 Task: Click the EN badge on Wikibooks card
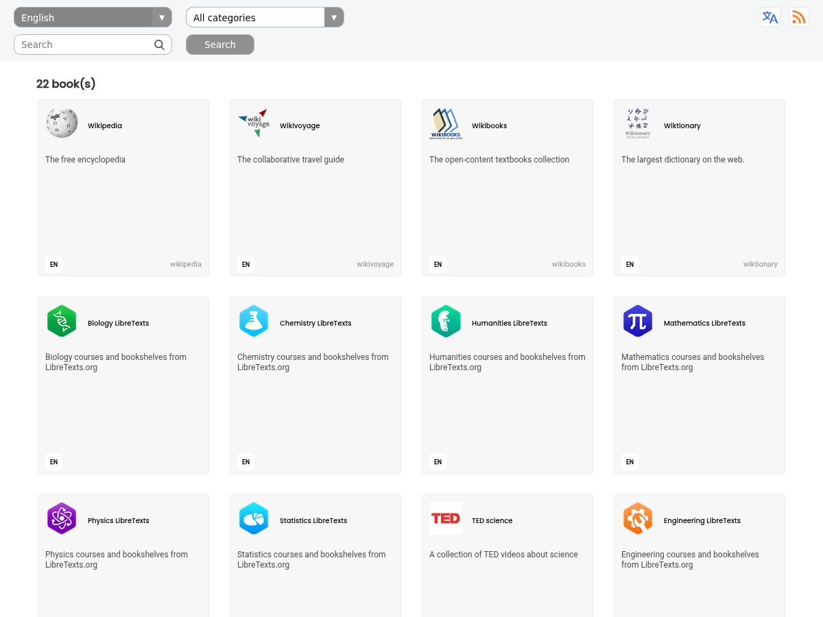click(x=438, y=264)
